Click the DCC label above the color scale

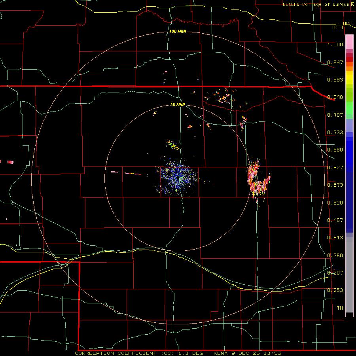(x=348, y=24)
